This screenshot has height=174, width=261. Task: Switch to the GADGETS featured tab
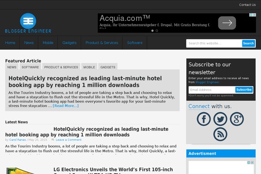pyautogui.click(x=108, y=67)
